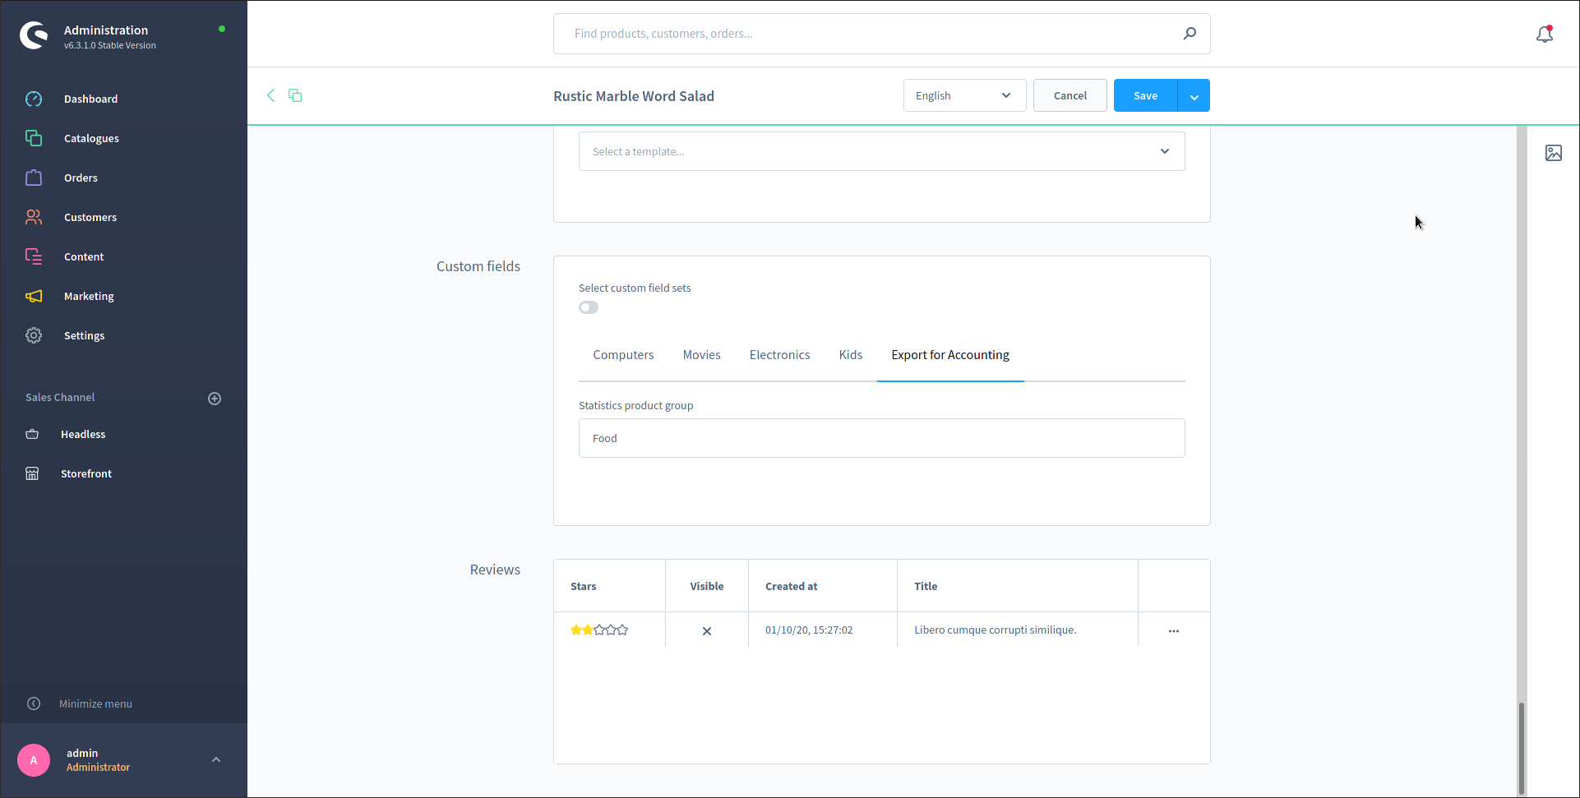Image resolution: width=1580 pixels, height=798 pixels.
Task: Open the Orders bag icon
Action: pos(34,178)
